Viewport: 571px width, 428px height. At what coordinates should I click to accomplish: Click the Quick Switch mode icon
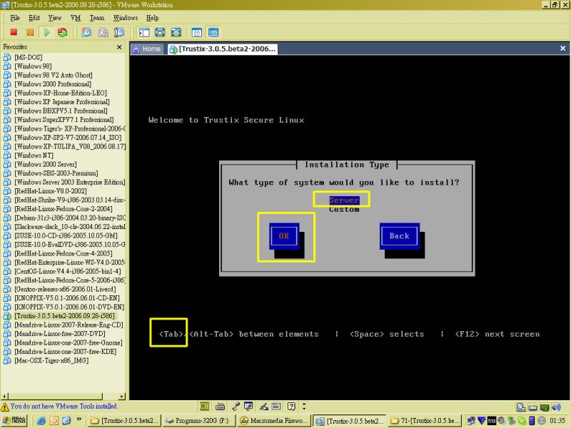[x=160, y=32]
